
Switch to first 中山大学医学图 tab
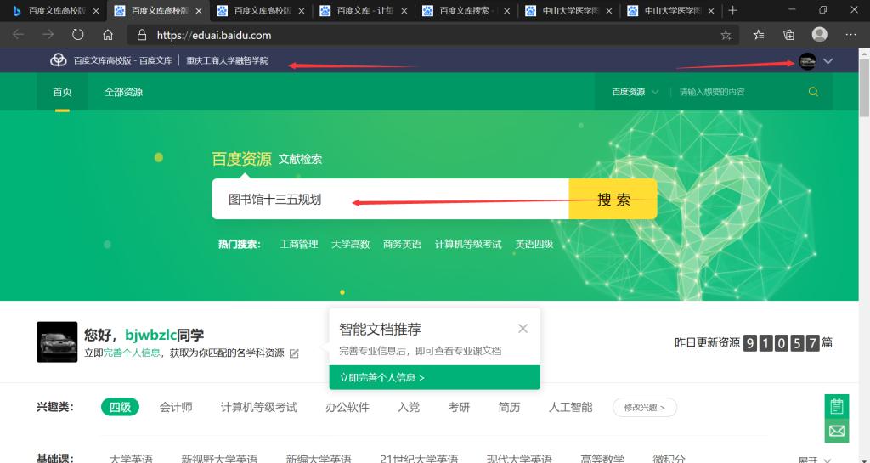tap(568, 11)
